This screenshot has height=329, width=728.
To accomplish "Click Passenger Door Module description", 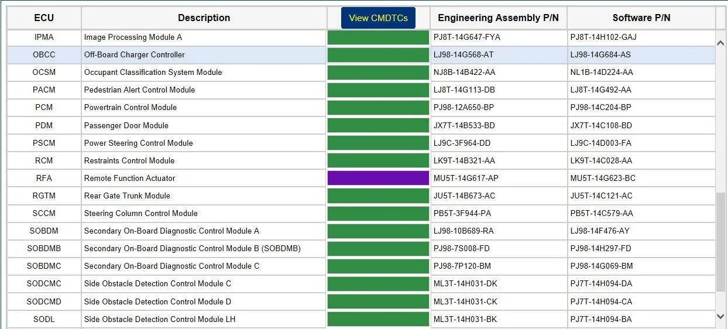I will (126, 125).
